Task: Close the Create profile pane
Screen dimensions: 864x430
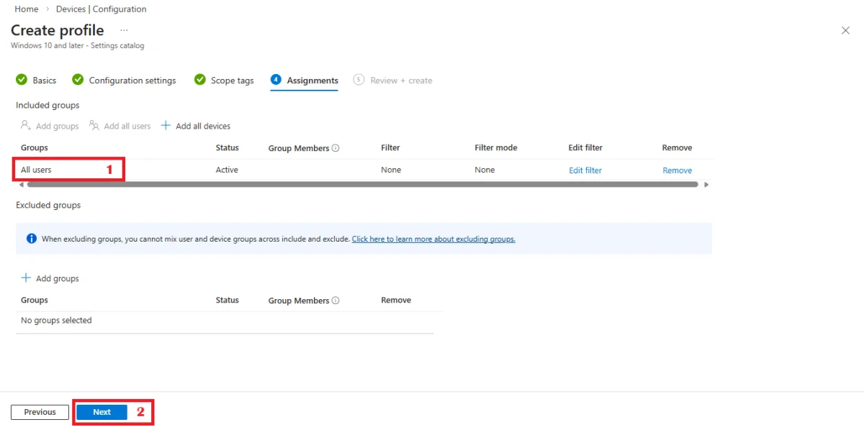Action: (x=845, y=30)
